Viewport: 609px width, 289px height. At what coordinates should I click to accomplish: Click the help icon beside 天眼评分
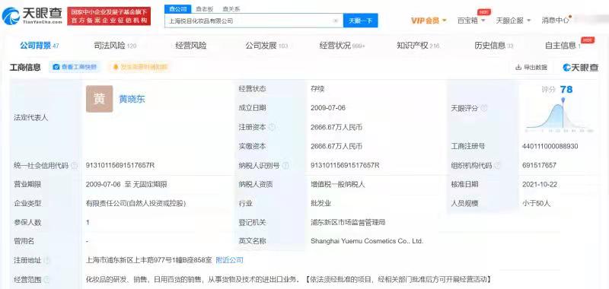484,108
